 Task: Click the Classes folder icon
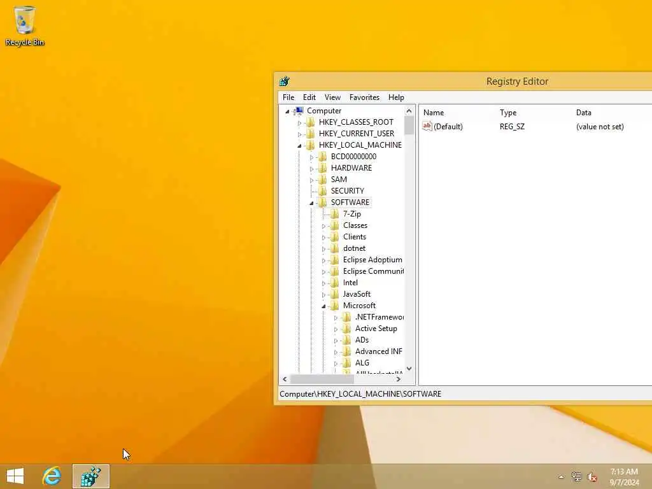(335, 225)
